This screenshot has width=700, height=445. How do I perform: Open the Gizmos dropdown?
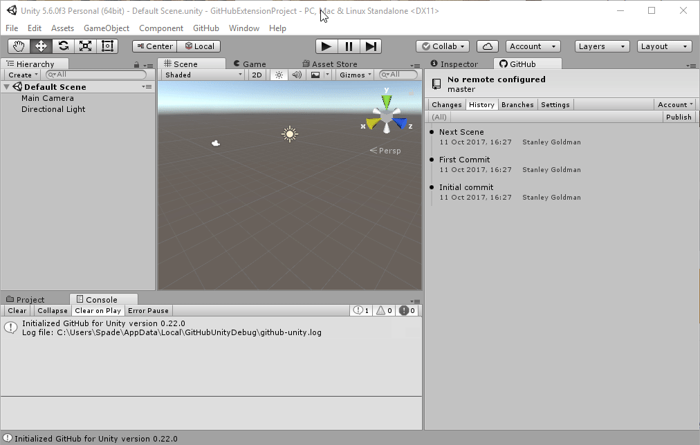pos(355,75)
